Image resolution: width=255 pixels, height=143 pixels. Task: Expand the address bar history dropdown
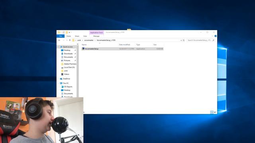click(x=181, y=40)
